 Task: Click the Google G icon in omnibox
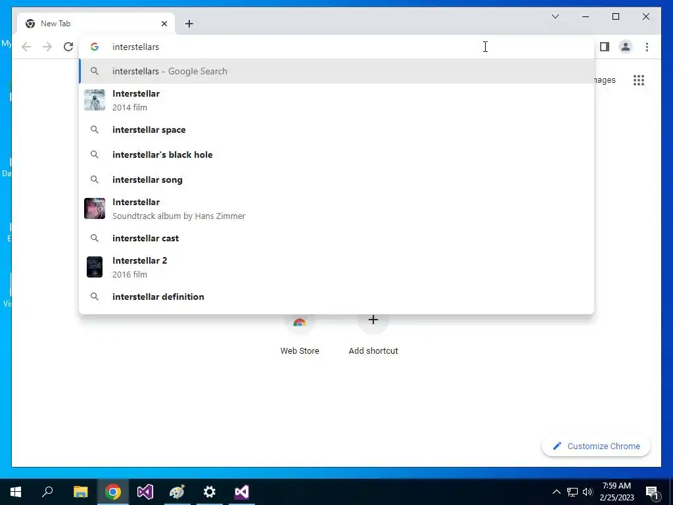click(x=95, y=47)
